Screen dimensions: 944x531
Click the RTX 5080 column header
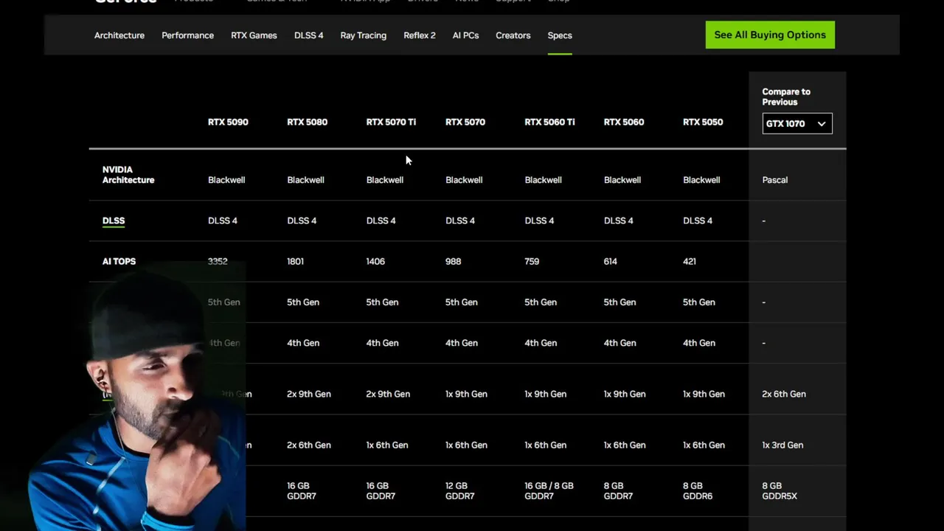coord(307,122)
